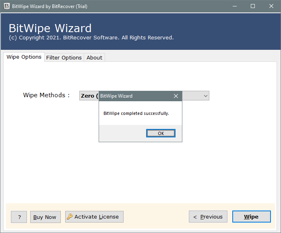Click the BitWipe Wizard banner heading
The height and width of the screenshot is (233, 281).
click(50, 28)
